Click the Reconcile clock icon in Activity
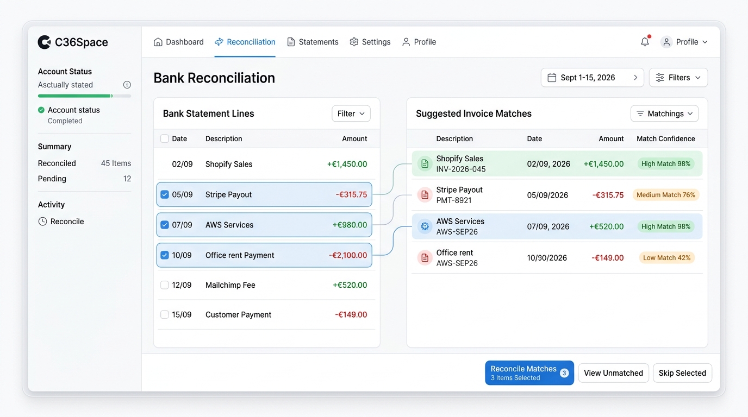Screen dimensions: 748x417 coord(42,222)
